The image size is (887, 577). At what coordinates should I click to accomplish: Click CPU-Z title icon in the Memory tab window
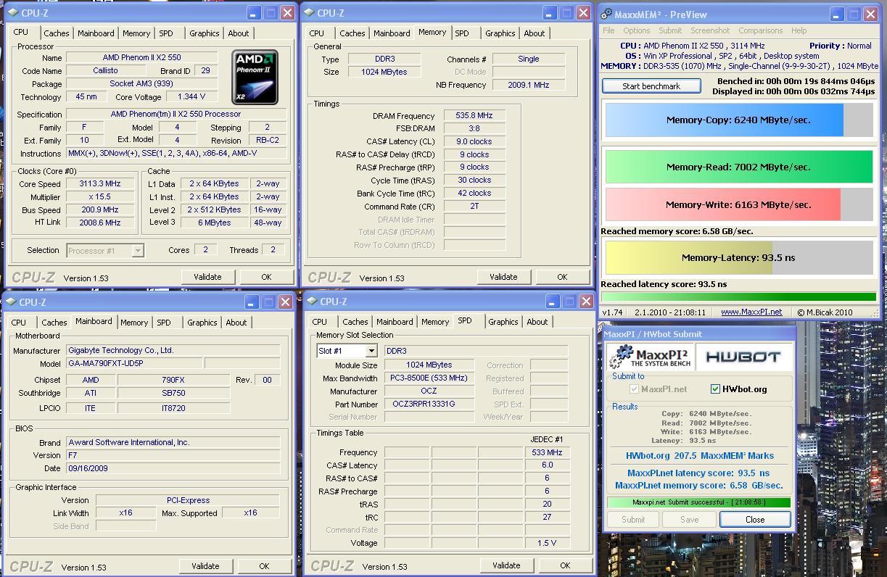[309, 13]
